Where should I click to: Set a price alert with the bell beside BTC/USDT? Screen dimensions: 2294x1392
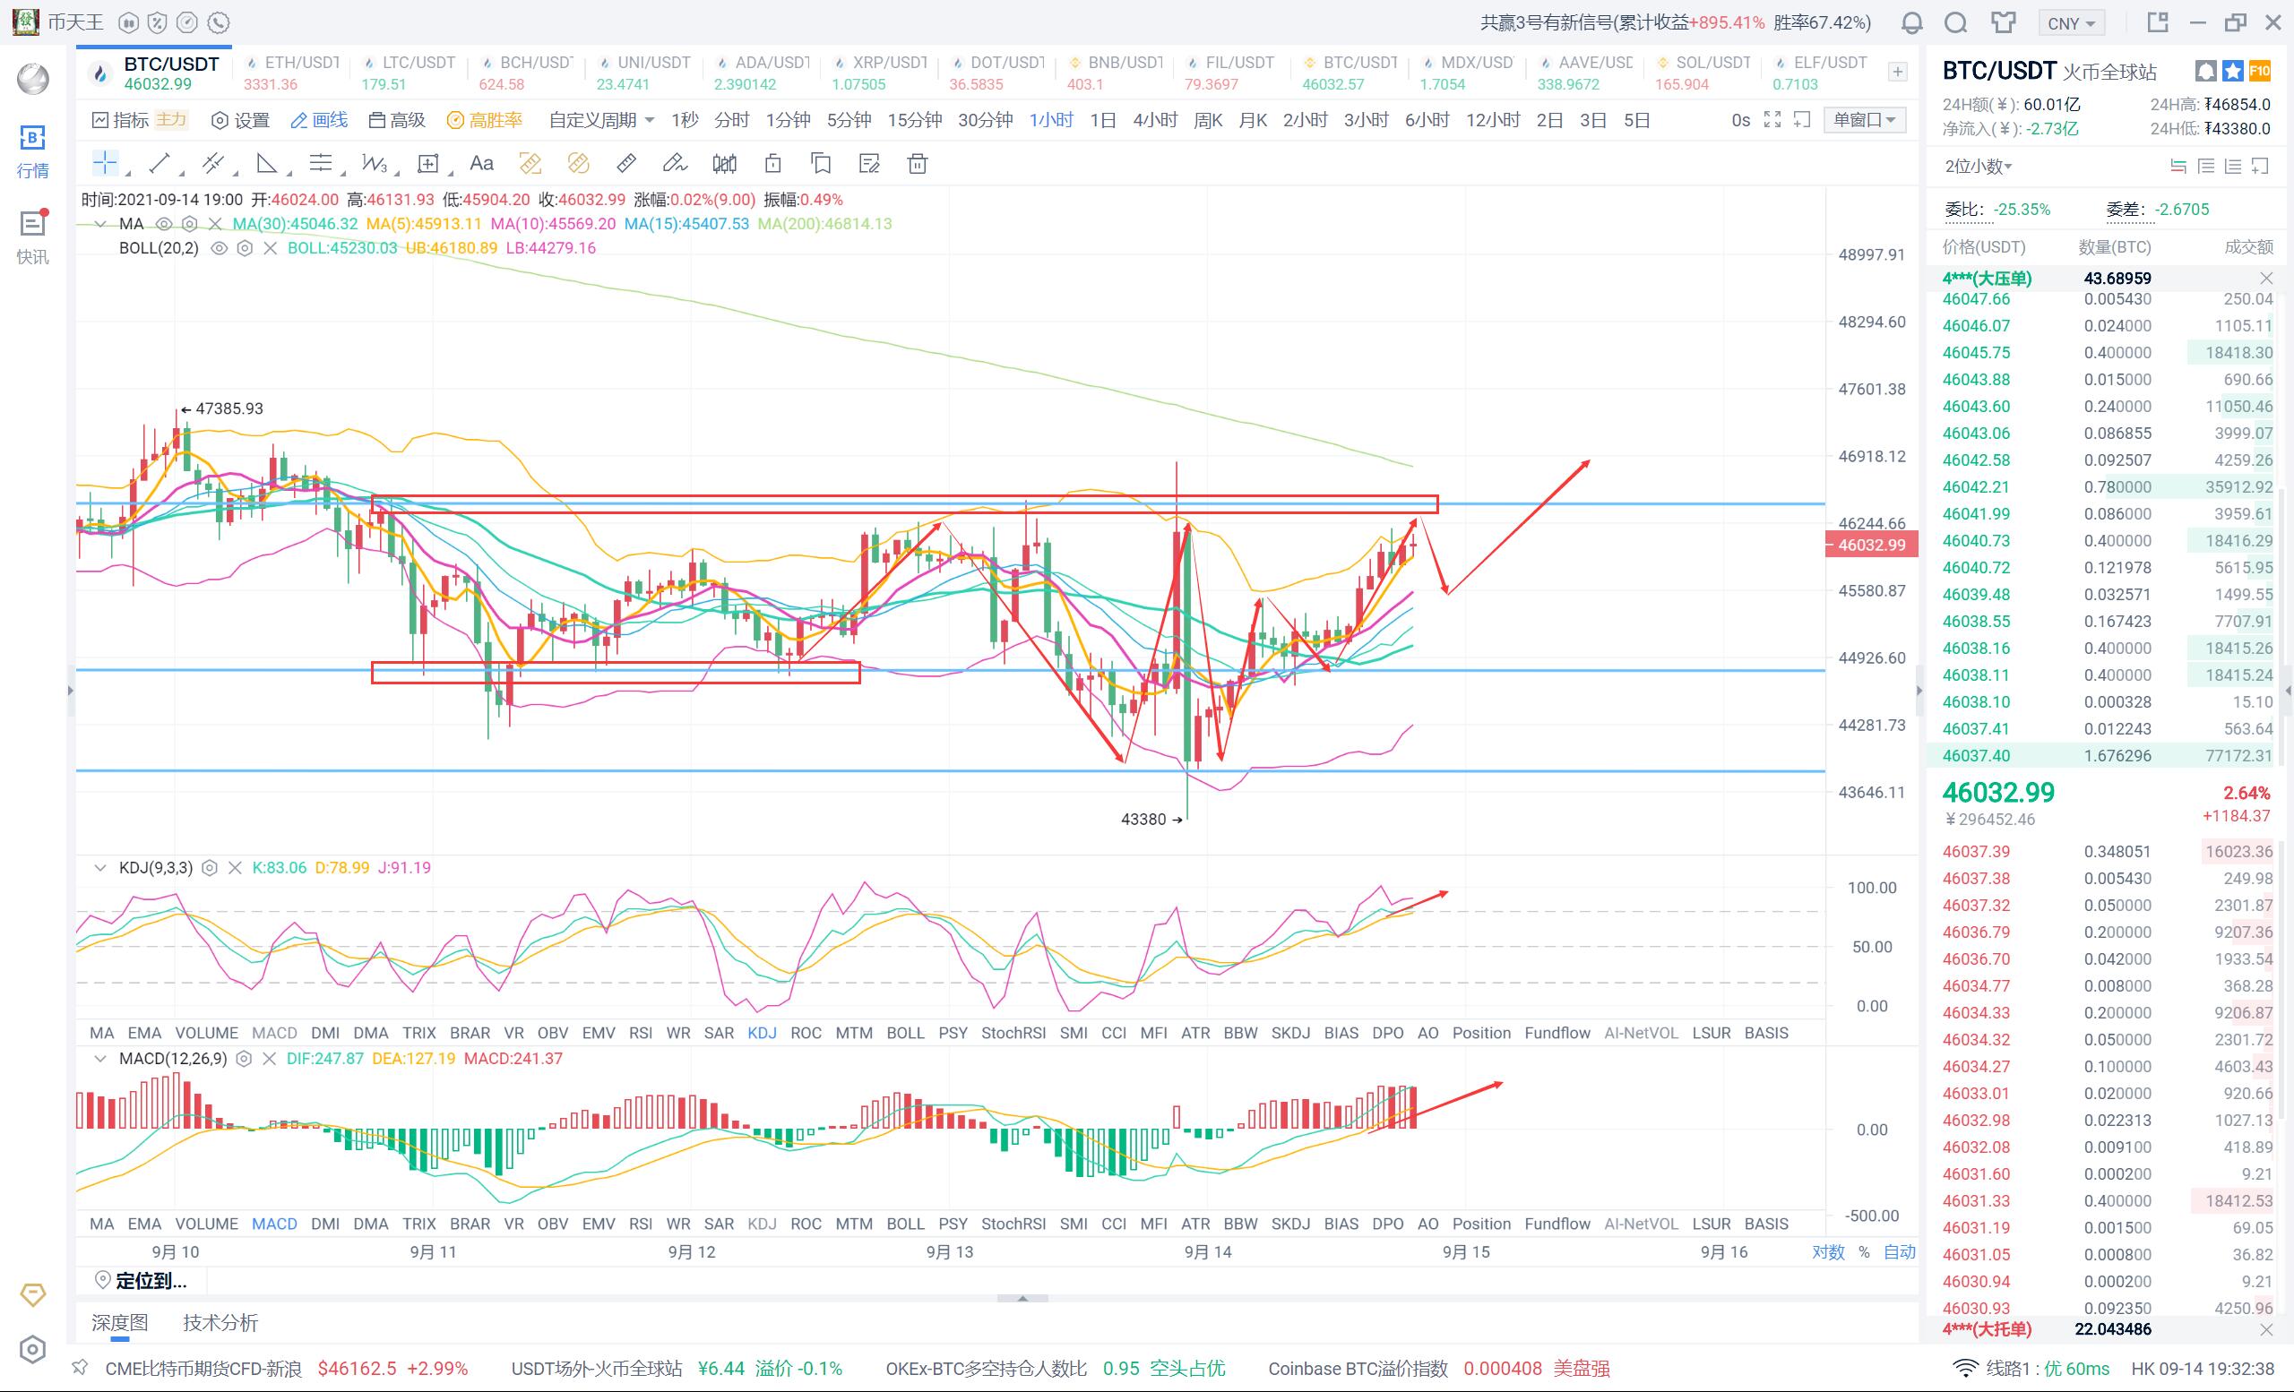[2205, 71]
